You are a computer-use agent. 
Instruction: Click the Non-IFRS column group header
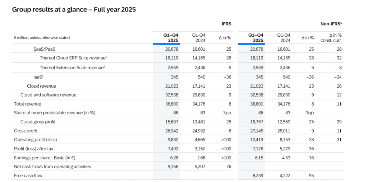[x=331, y=24]
